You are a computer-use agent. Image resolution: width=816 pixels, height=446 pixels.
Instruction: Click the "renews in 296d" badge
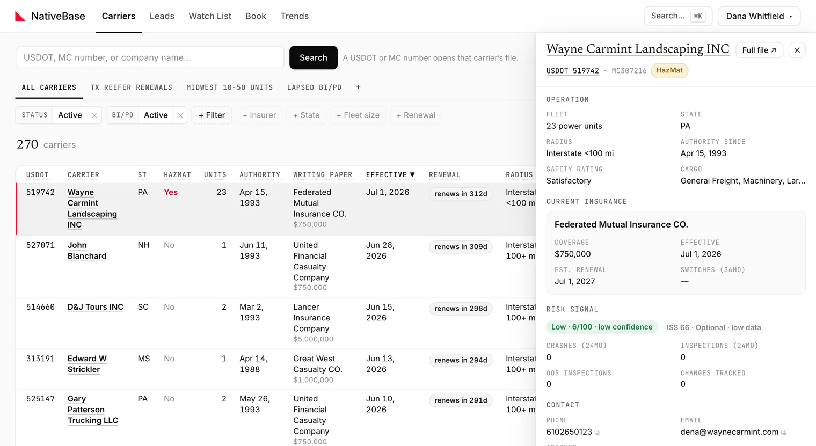coord(461,309)
